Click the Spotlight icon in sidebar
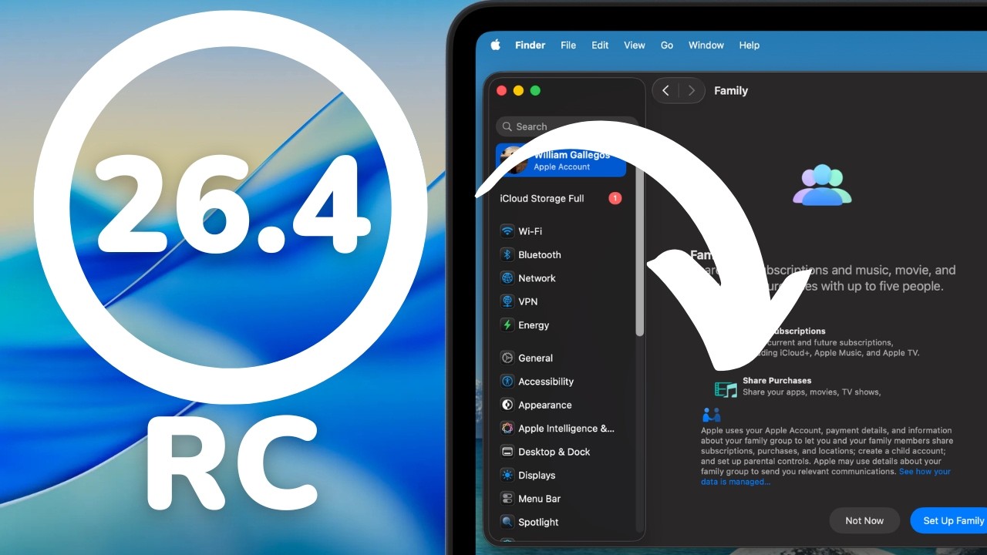 tap(507, 522)
